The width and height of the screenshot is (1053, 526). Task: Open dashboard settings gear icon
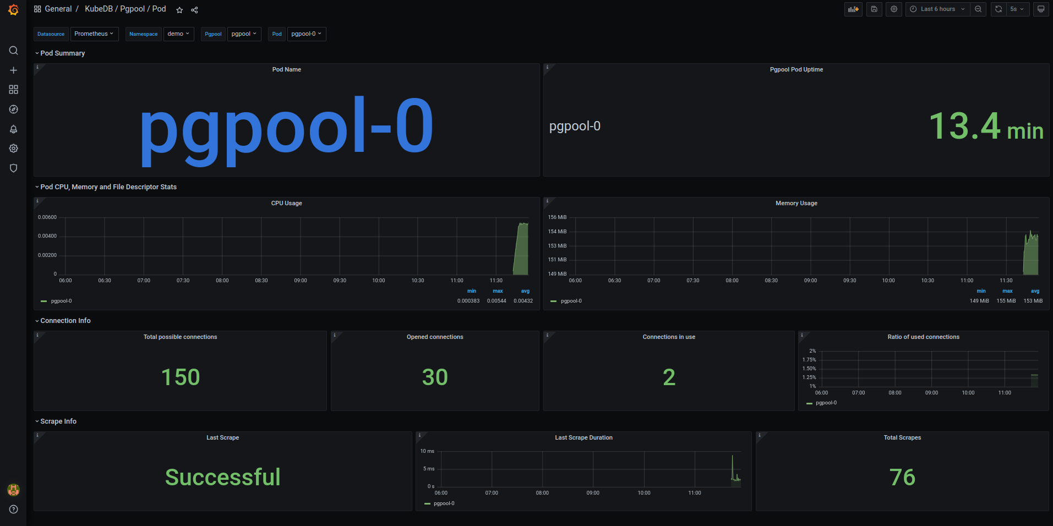893,9
